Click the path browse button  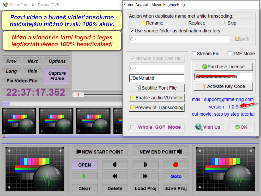[x=242, y=39]
